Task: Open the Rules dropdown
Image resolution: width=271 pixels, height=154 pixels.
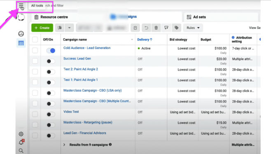Action: point(193,28)
